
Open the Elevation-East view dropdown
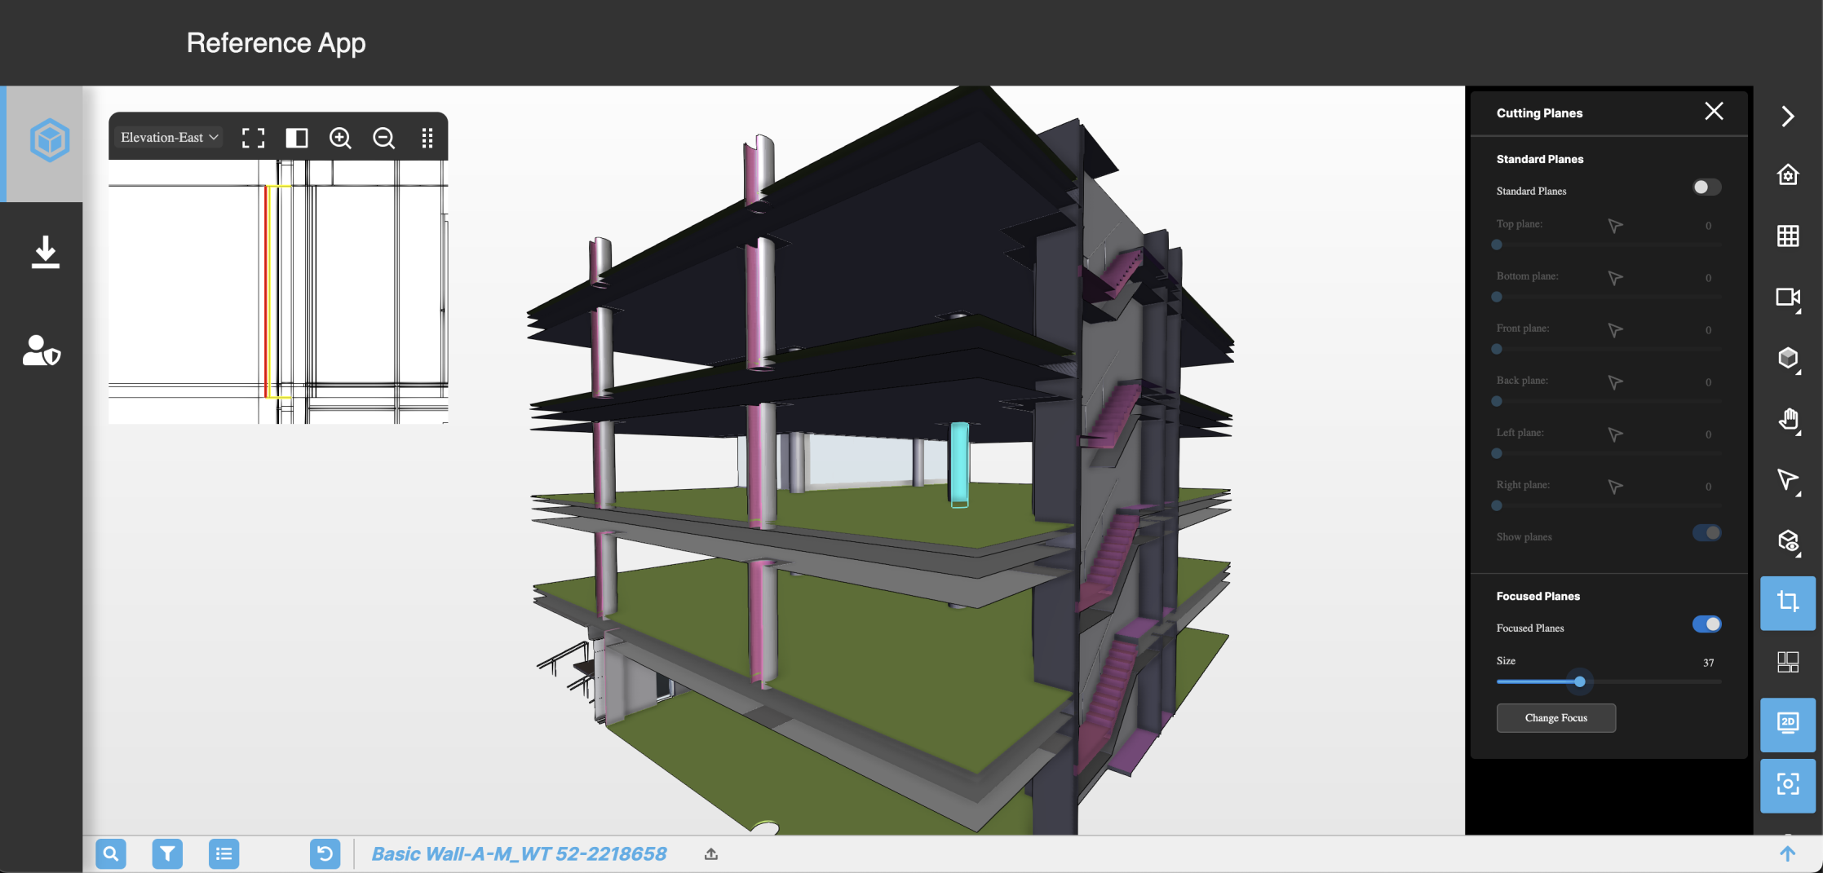click(170, 138)
